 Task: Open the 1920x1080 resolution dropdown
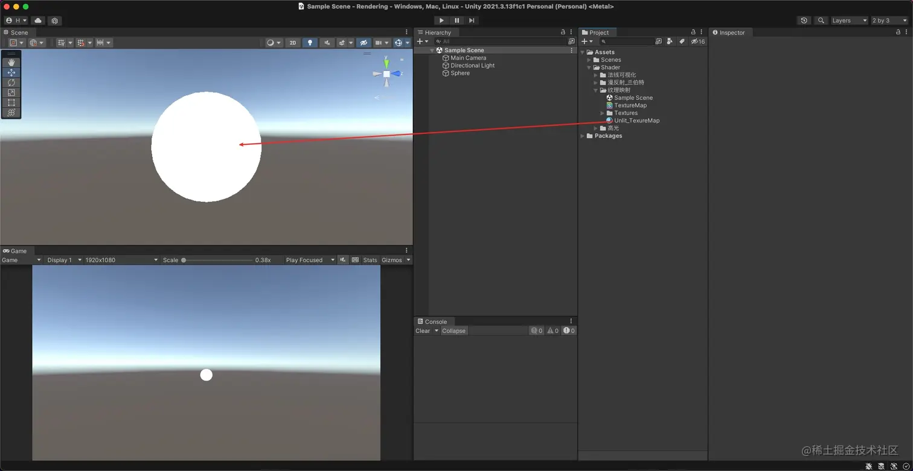pyautogui.click(x=121, y=260)
